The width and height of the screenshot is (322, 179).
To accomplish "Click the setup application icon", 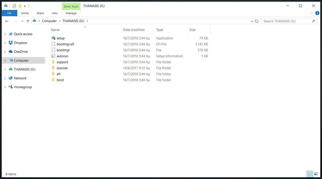I will (53, 38).
